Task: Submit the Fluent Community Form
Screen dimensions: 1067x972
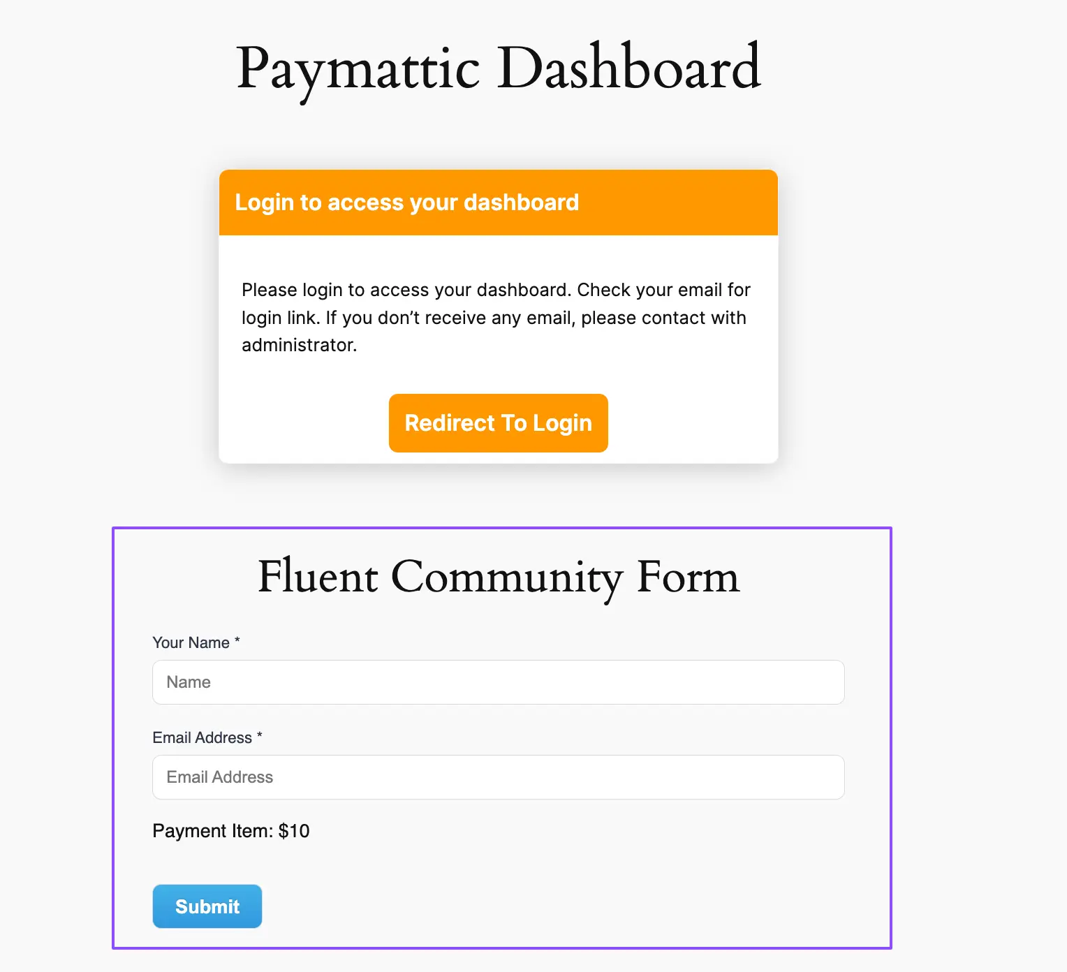Action: click(207, 906)
